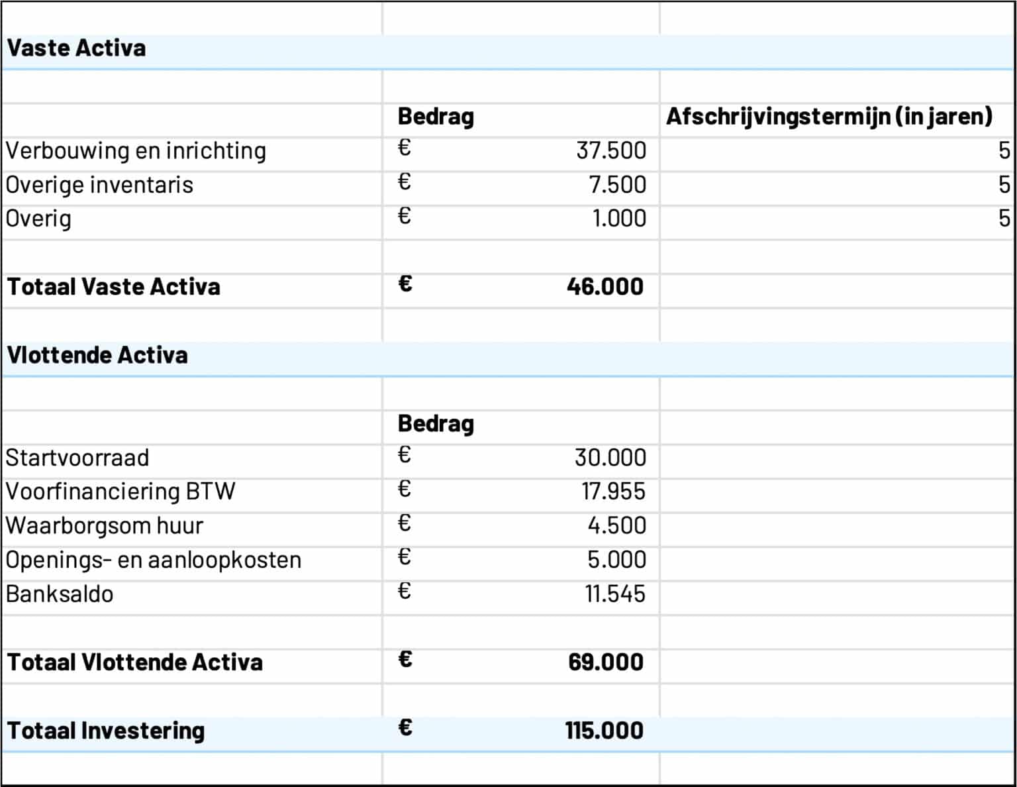1017x787 pixels.
Task: Select the 46.000 total cell
Action: point(605,287)
